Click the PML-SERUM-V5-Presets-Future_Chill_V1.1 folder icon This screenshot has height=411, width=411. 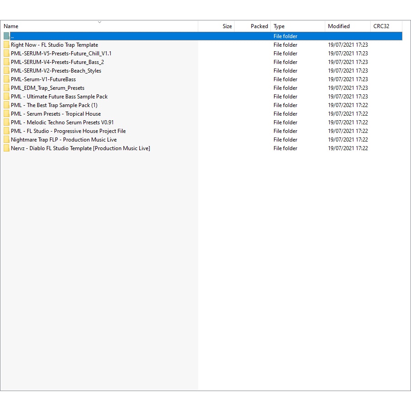[x=6, y=54]
